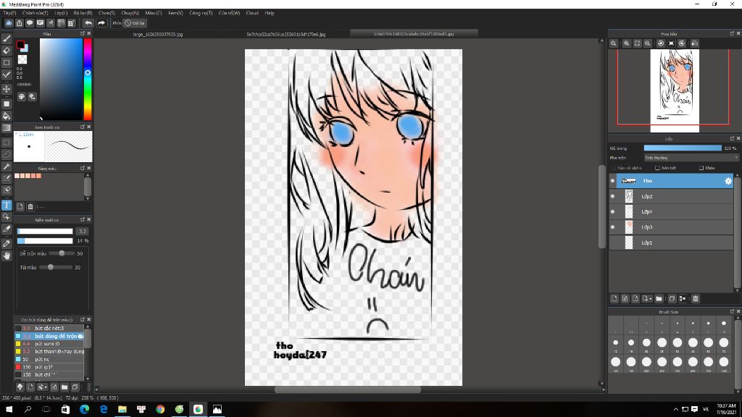Viewport: 742px width, 417px height.
Task: Select the Move tool
Action: [x=7, y=89]
